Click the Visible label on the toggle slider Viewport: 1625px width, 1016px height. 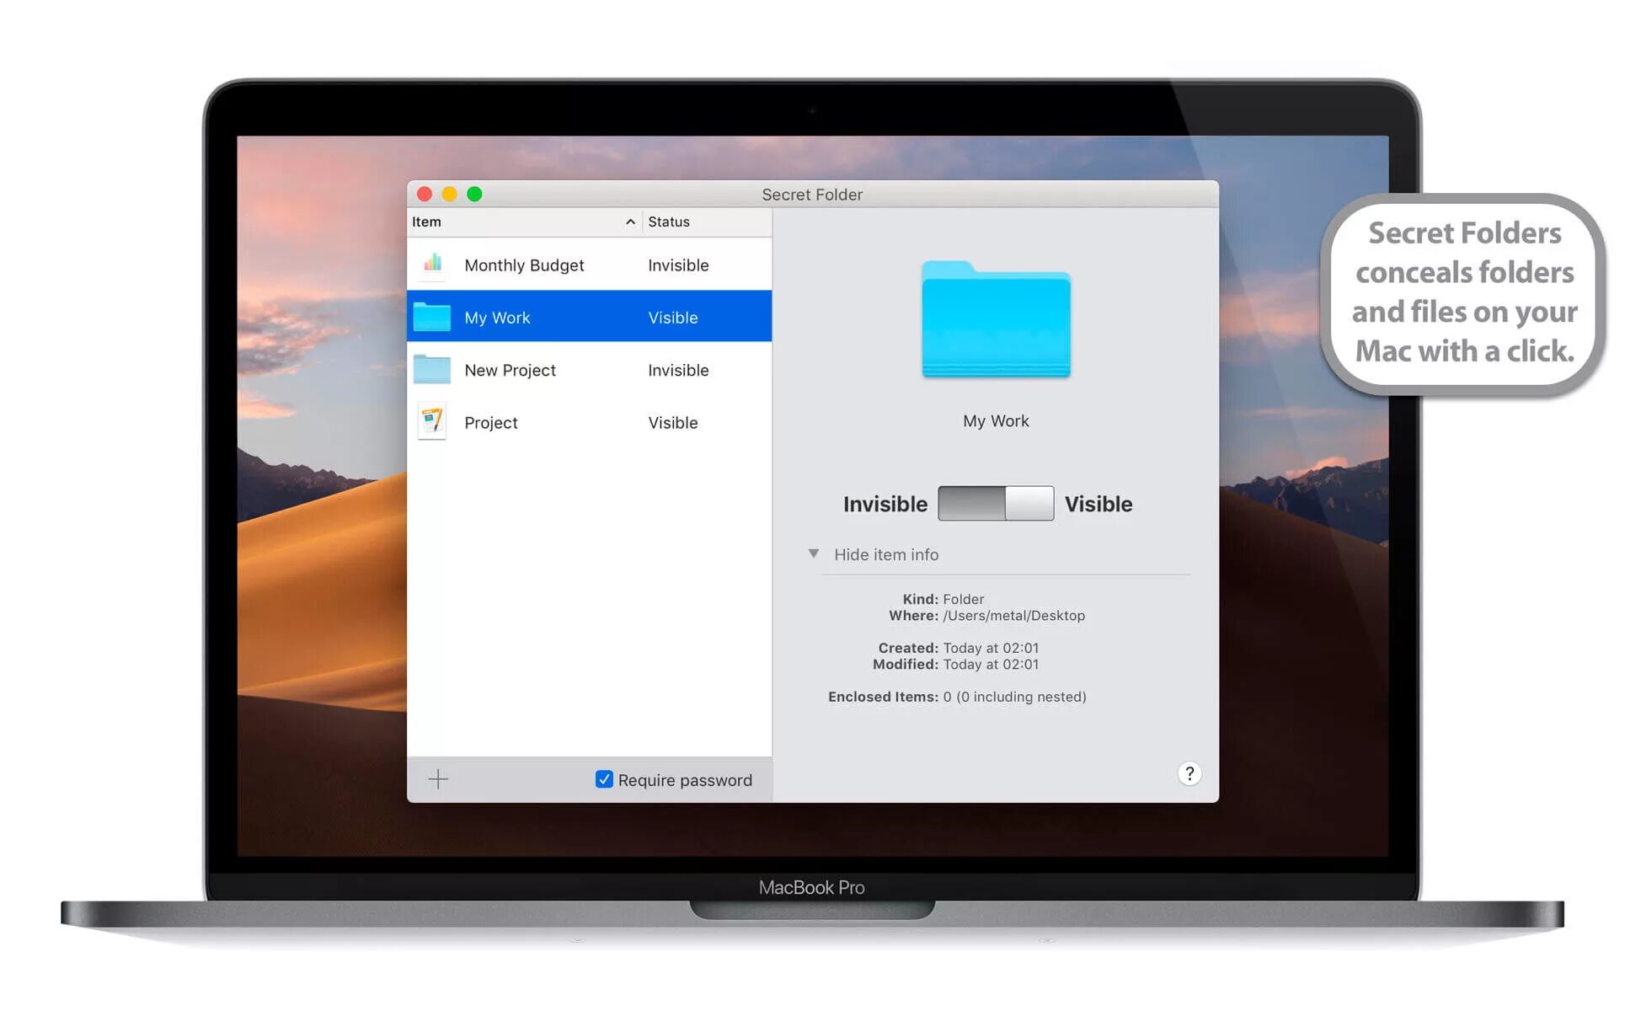[x=1098, y=503]
